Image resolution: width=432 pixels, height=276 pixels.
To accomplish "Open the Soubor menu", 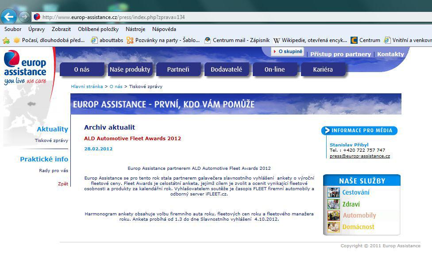I will pos(13,29).
